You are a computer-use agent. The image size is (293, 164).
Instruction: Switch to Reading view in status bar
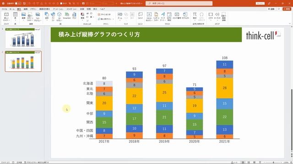tap(255, 162)
